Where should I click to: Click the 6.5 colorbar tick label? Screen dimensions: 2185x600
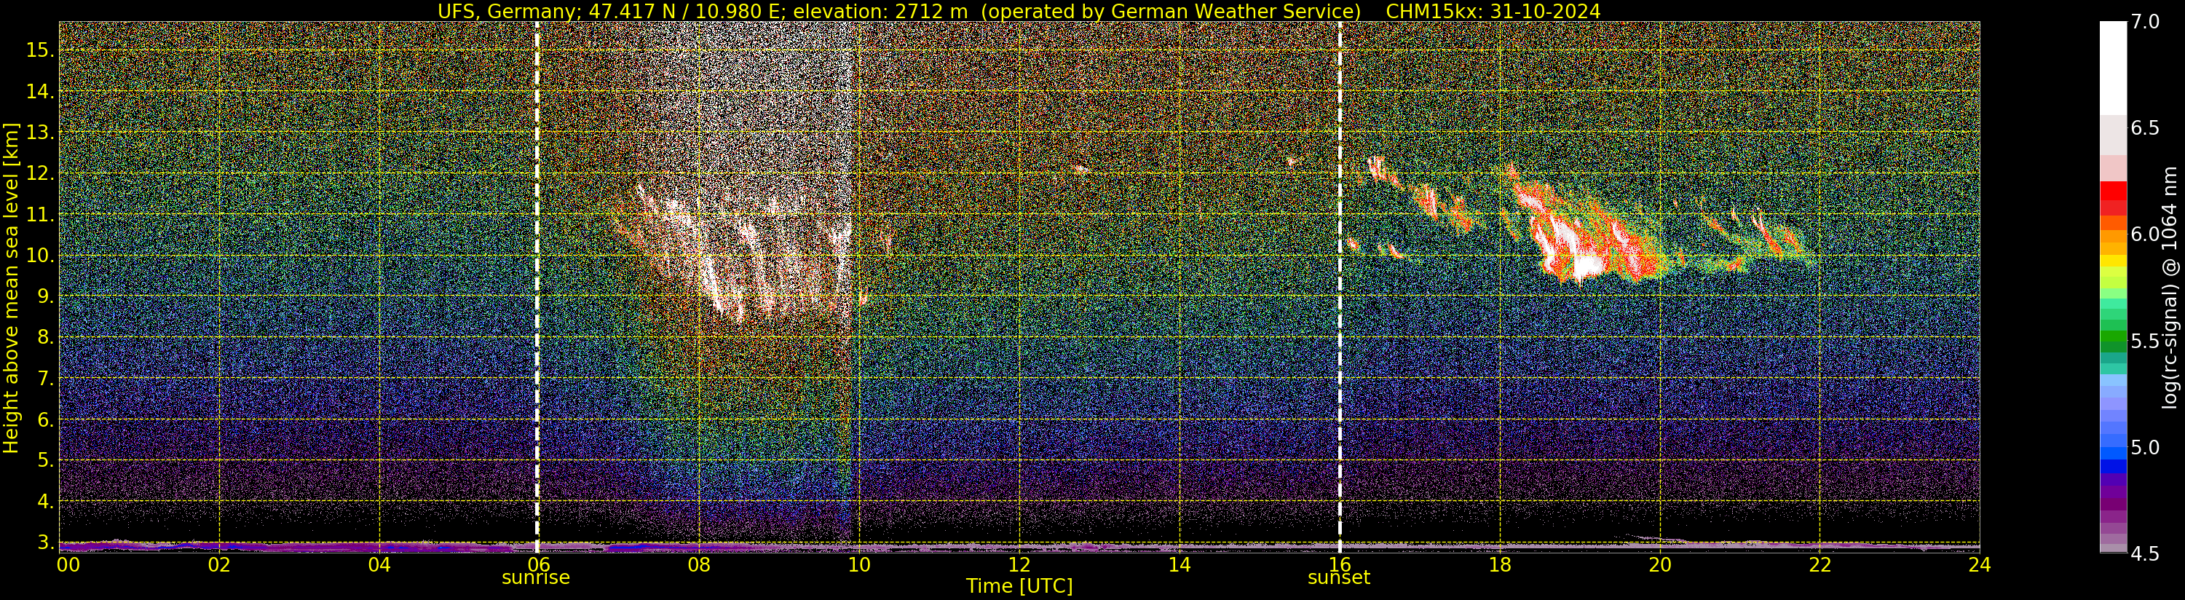click(2145, 129)
